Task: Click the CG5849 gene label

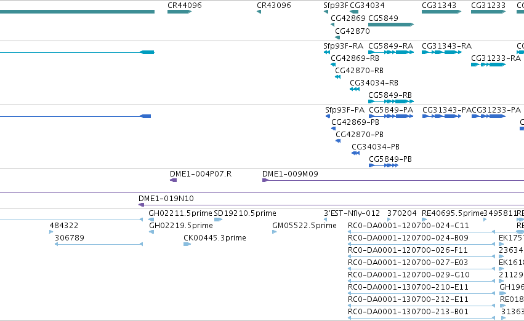Action: tap(383, 18)
